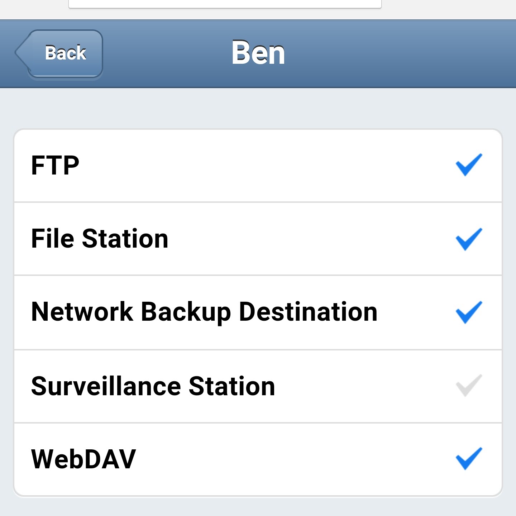Tap the blue checkmark beside FTP
516x516 pixels.
469,165
